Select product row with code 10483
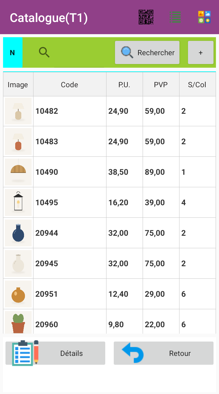 pyautogui.click(x=109, y=141)
